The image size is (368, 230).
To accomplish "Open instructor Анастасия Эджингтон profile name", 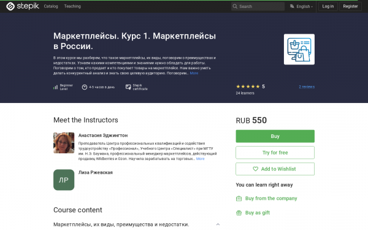I will pyautogui.click(x=103, y=136).
